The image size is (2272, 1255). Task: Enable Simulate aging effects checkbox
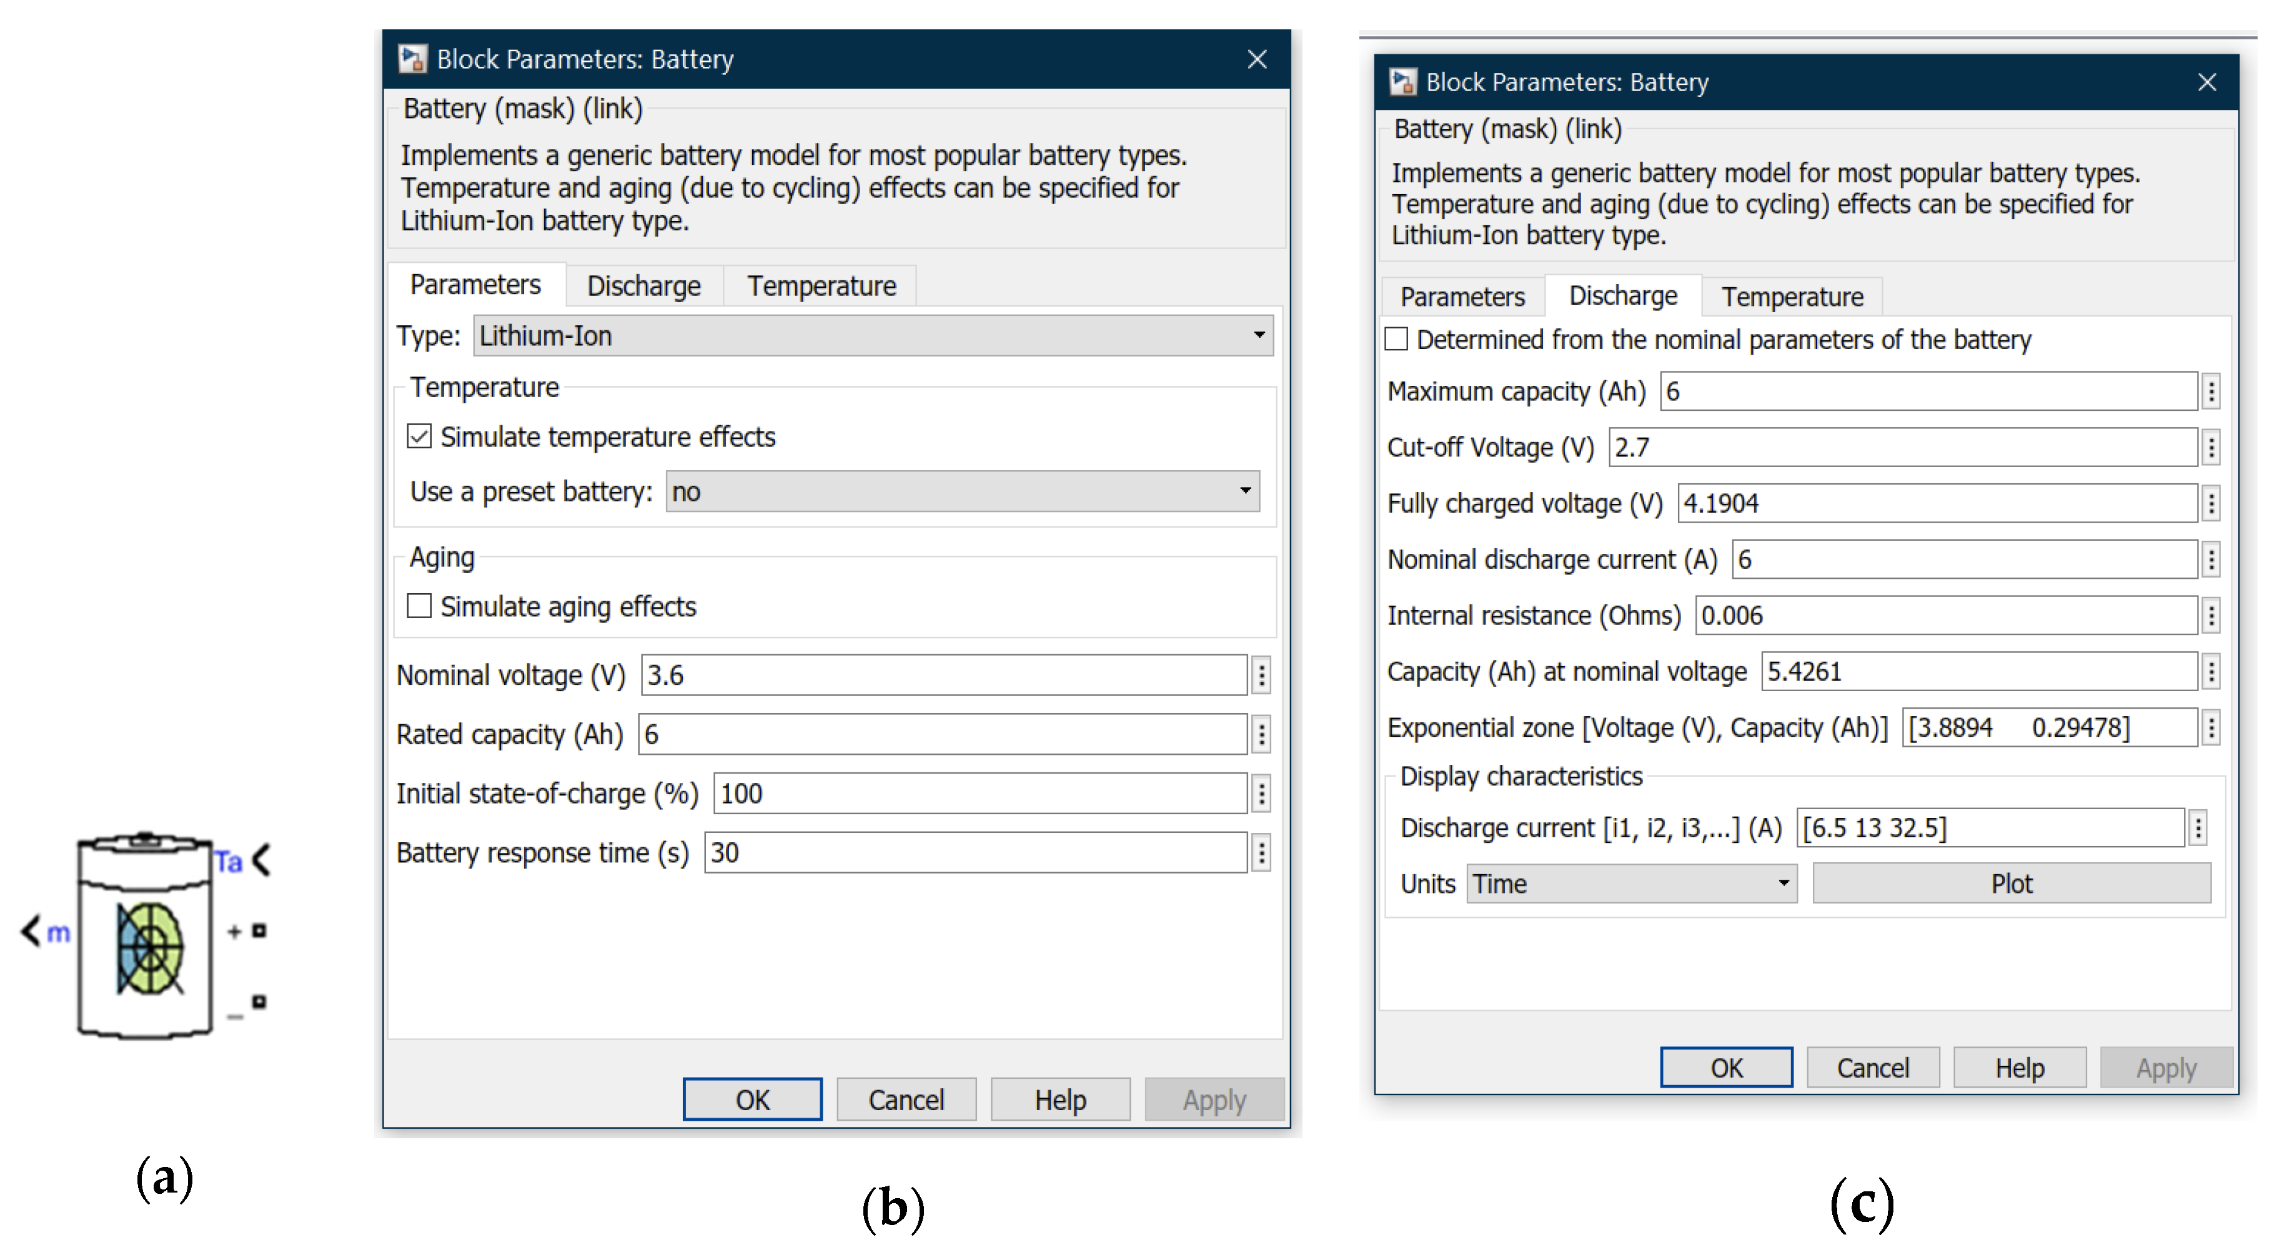[419, 606]
